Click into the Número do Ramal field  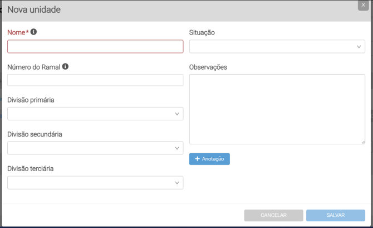[95, 80]
